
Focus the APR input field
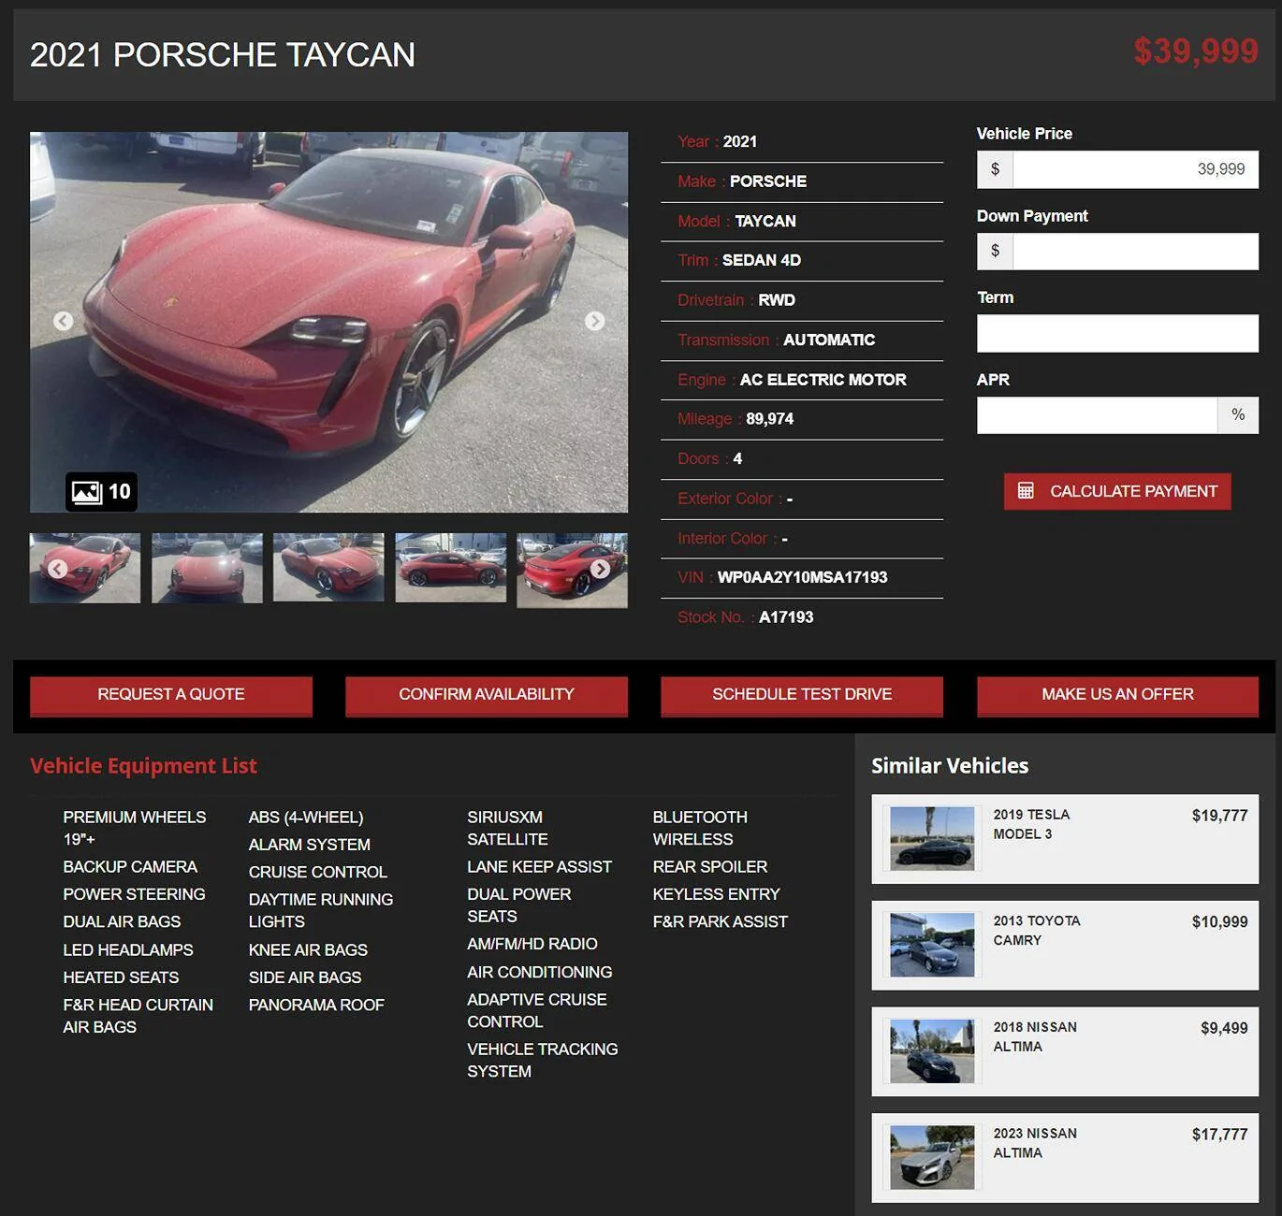1097,415
